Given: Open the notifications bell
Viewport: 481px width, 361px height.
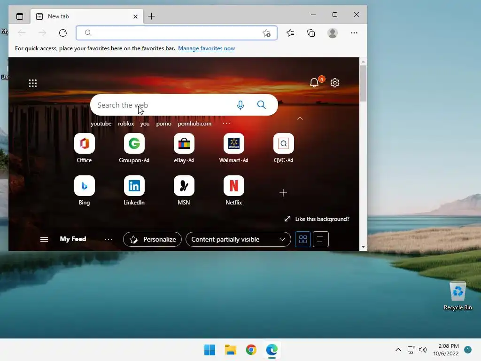Looking at the screenshot, I should (314, 83).
